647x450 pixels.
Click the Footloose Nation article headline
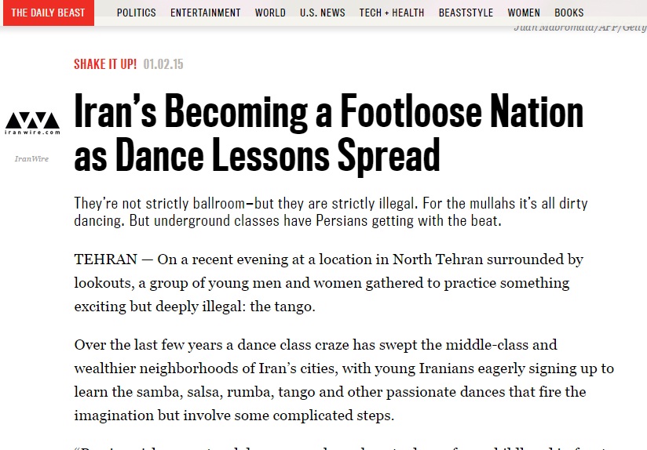click(329, 135)
